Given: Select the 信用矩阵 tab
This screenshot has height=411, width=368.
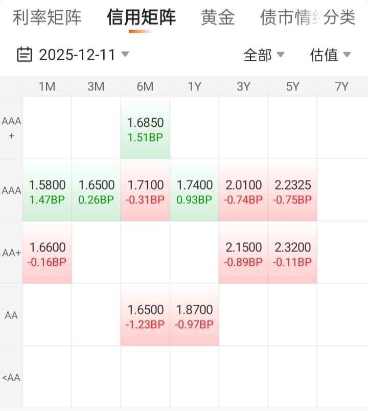Looking at the screenshot, I should click(x=141, y=17).
